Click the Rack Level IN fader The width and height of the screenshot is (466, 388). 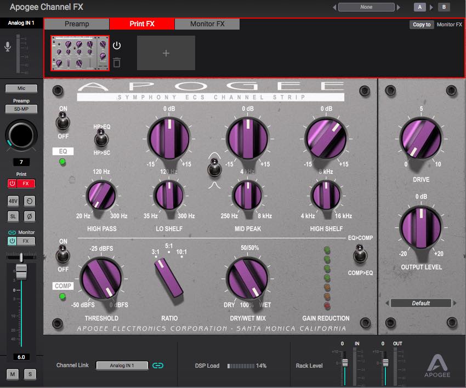coord(345,362)
